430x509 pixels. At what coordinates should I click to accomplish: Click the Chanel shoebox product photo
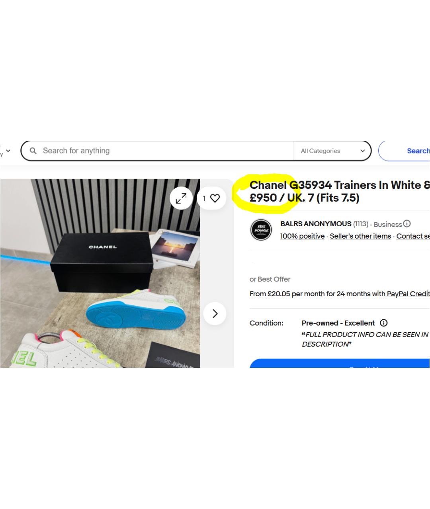100,273
